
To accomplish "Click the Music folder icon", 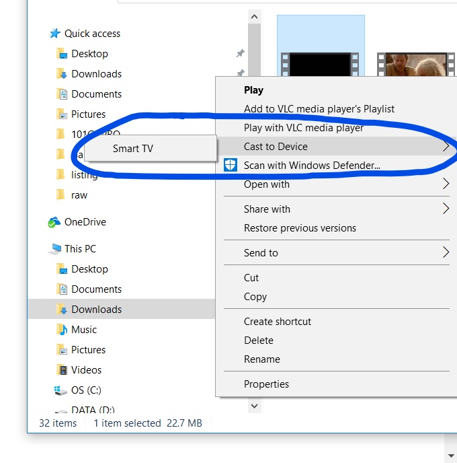I will point(62,330).
